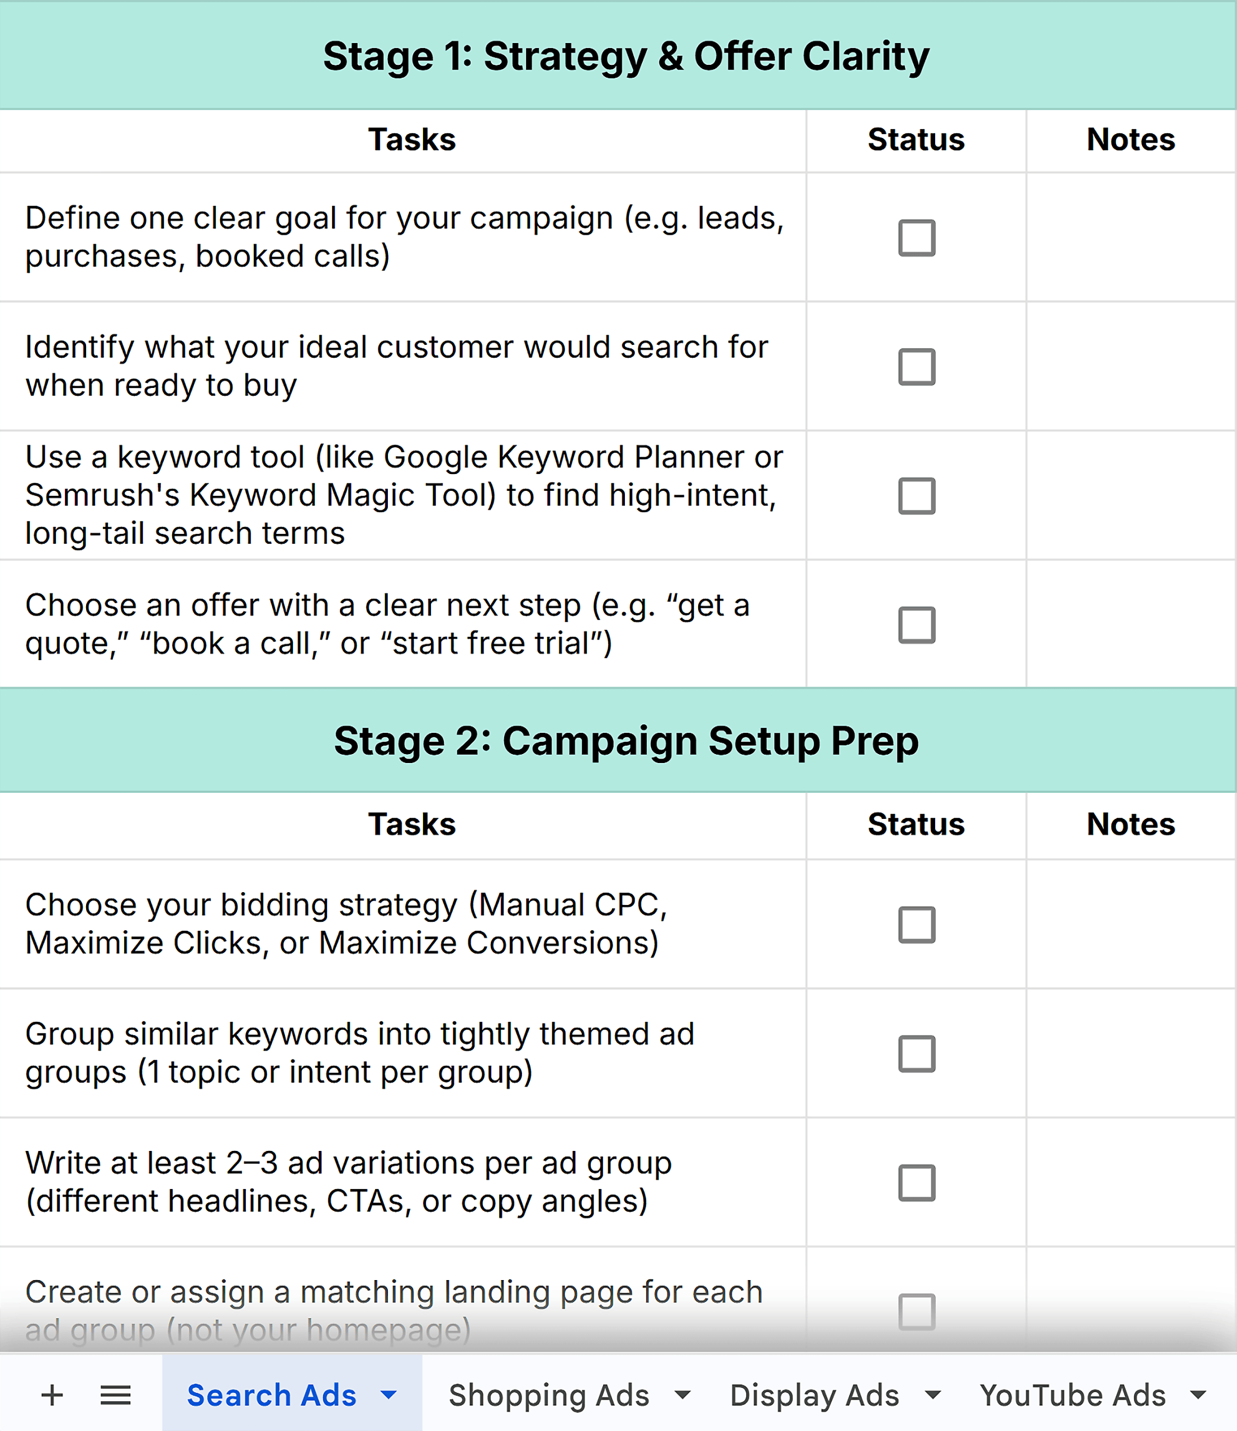Mark the keyword tool task as done

tap(917, 496)
